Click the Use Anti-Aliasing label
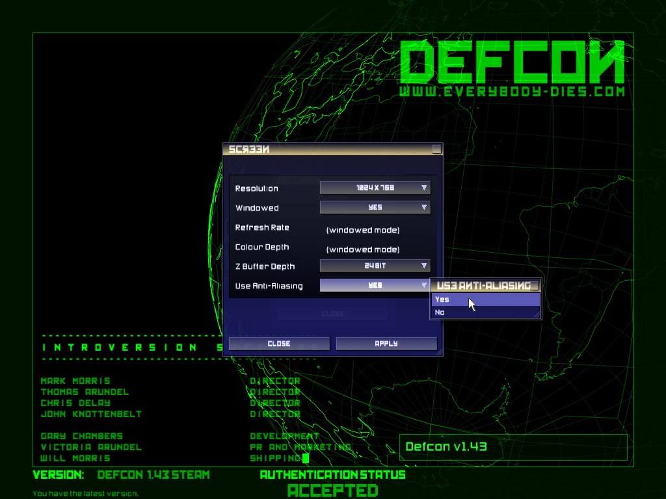666x499 pixels. click(x=269, y=286)
